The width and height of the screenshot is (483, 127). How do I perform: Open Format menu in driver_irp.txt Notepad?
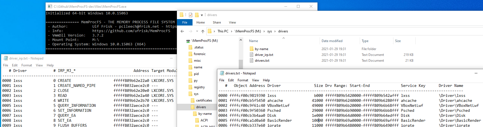click(x=27, y=65)
